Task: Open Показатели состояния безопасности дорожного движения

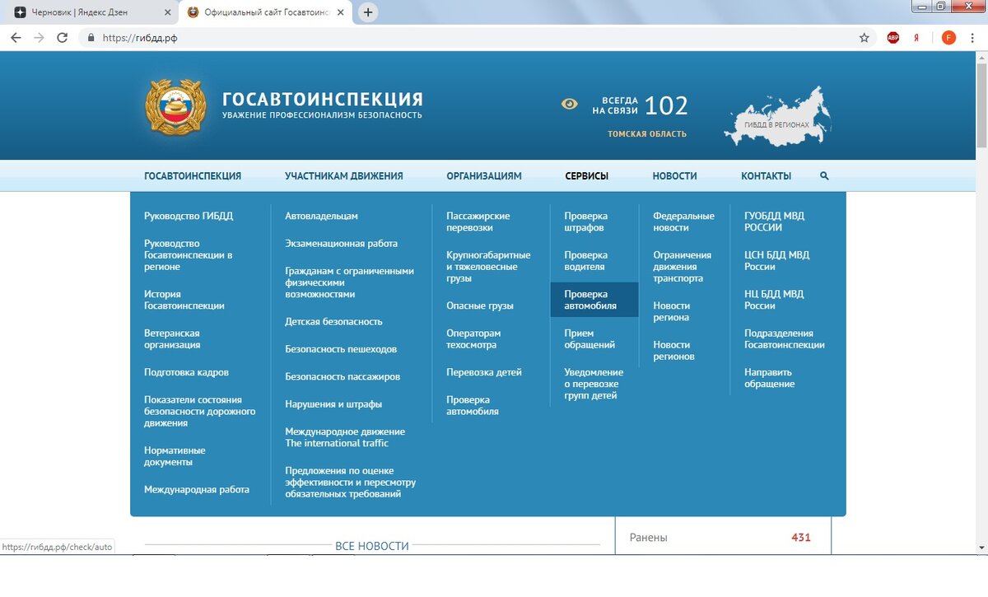Action: click(x=200, y=411)
